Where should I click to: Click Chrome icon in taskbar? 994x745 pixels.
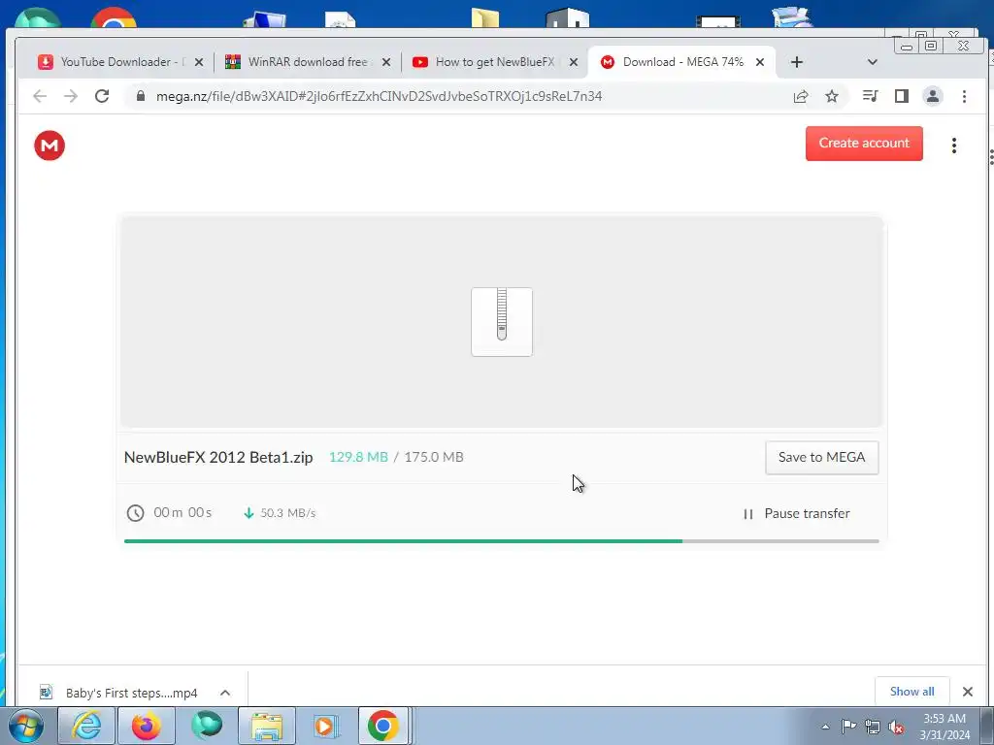(384, 726)
